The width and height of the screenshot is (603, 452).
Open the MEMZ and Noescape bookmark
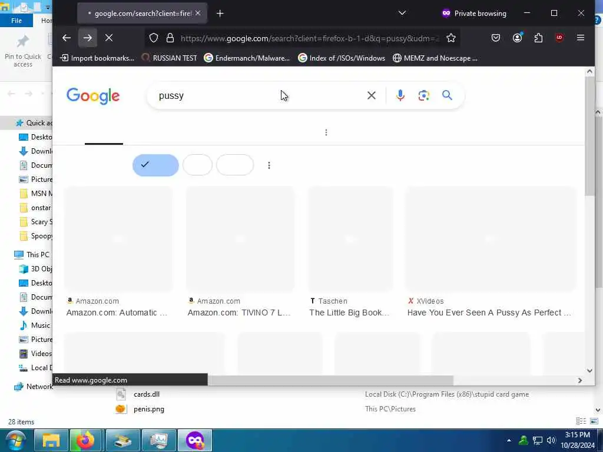[435, 58]
